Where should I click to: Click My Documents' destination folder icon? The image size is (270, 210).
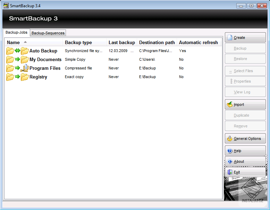tap(25, 60)
